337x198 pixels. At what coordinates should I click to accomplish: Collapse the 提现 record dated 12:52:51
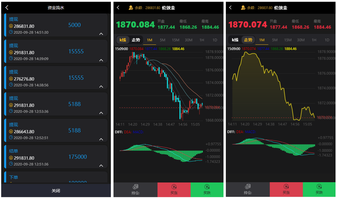click(101, 139)
